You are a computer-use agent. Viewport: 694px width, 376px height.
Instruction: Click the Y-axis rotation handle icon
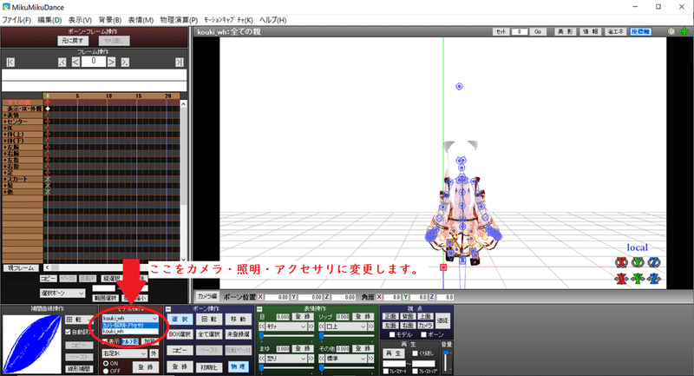pyautogui.click(x=638, y=262)
